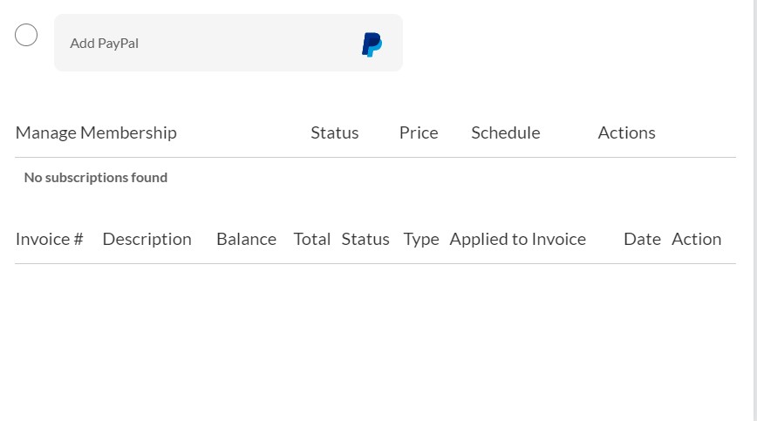This screenshot has height=421, width=757.
Task: Click the Price column header
Action: coord(419,132)
